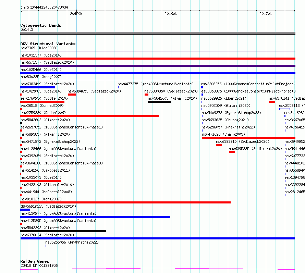
Task: Select the blue nsv4130977 gnomAD bar
Action: [x=95, y=217]
